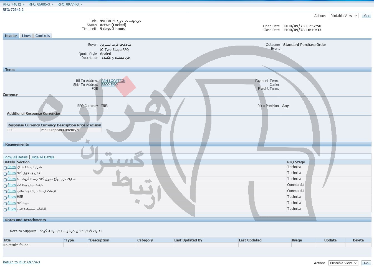Switch to the Header tab
The image size is (374, 267).
pyautogui.click(x=11, y=36)
